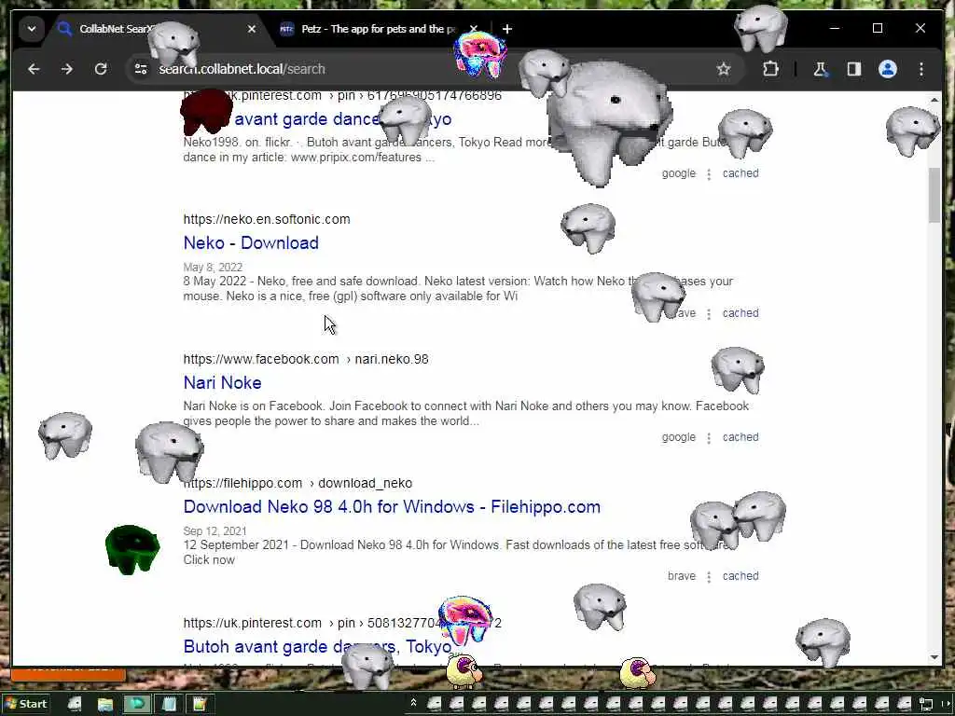Open more options for Neko - Download result
Viewport: 955px width, 716px height.
[709, 314]
